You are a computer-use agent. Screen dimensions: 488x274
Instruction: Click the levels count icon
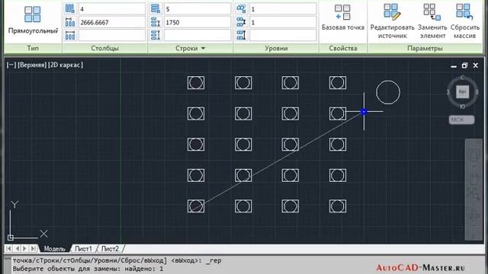point(241,8)
